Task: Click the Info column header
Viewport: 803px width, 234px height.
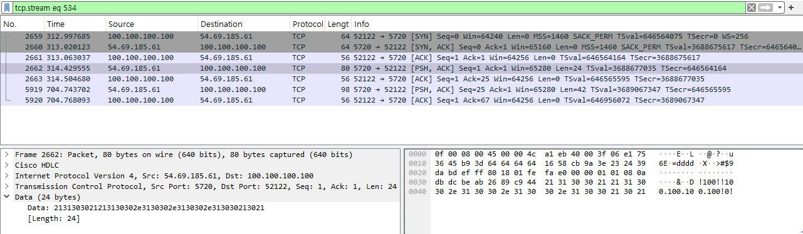Action: (577, 24)
